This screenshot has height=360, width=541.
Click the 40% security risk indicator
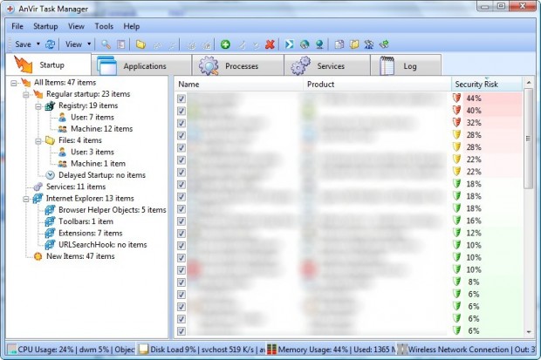[473, 111]
